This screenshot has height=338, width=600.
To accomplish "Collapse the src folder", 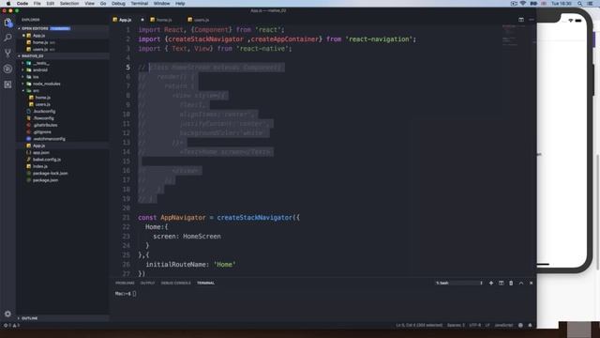I will [x=36, y=91].
